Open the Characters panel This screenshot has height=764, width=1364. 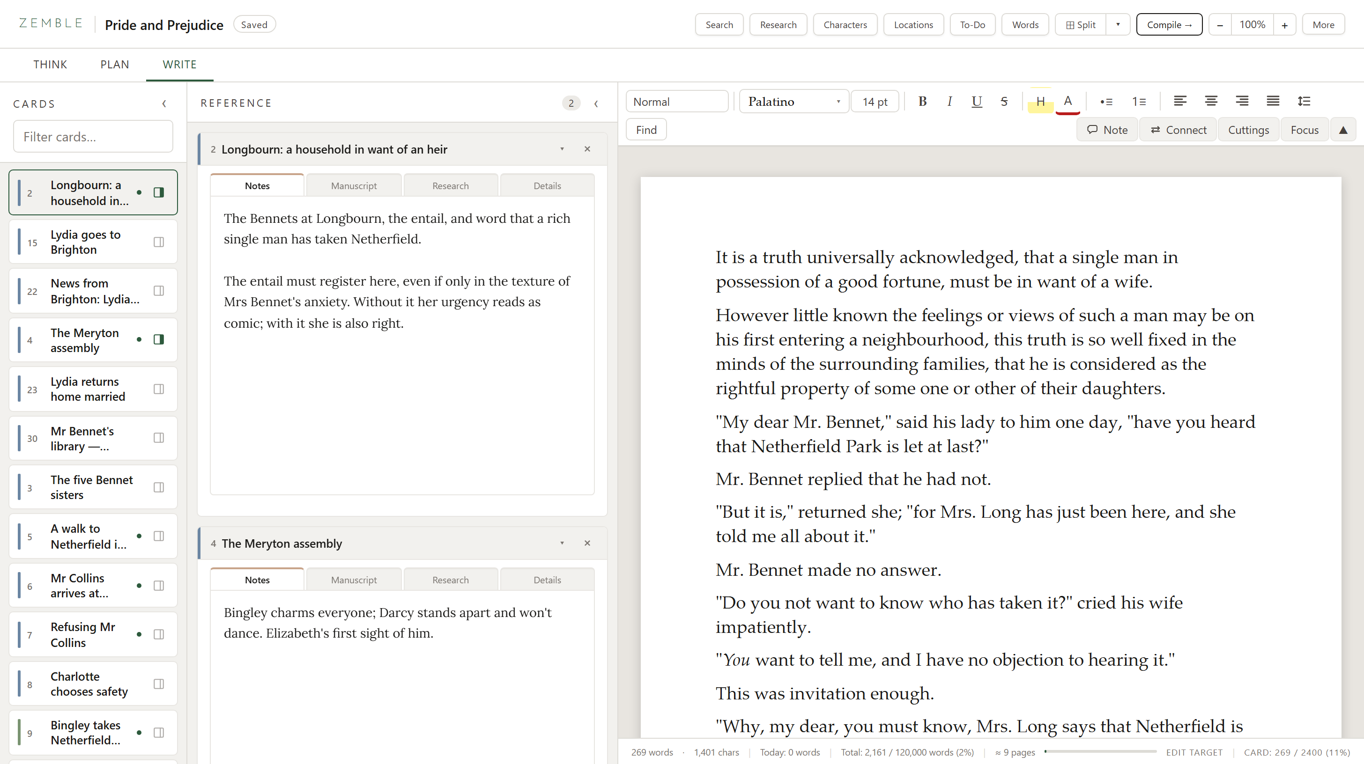tap(845, 24)
